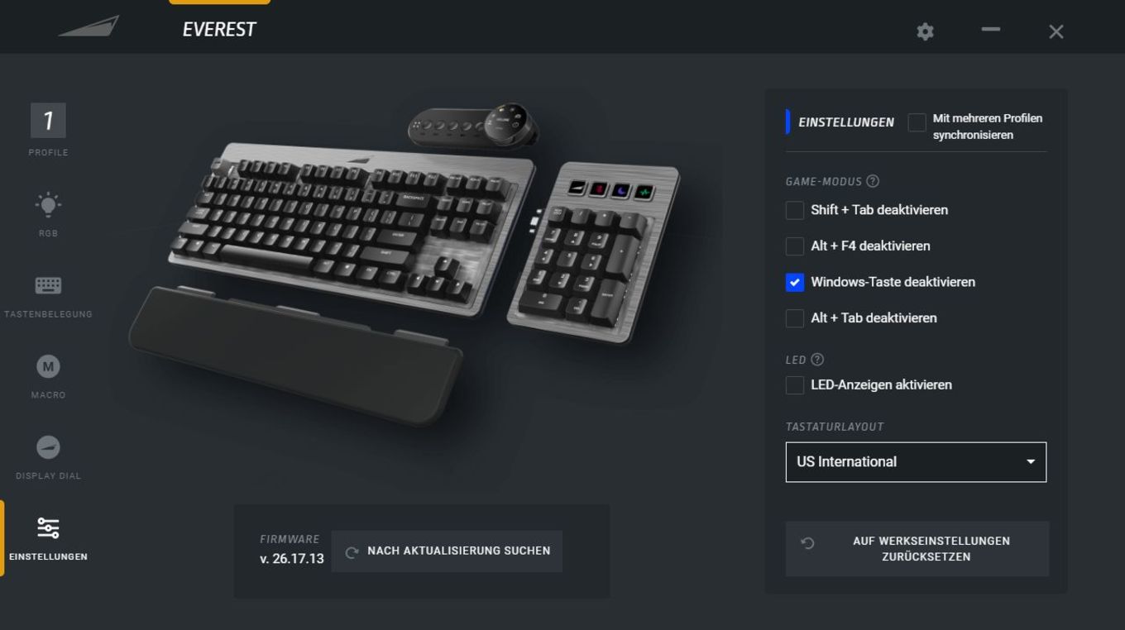The image size is (1125, 630).
Task: Open the Macro section icon
Action: click(x=48, y=366)
